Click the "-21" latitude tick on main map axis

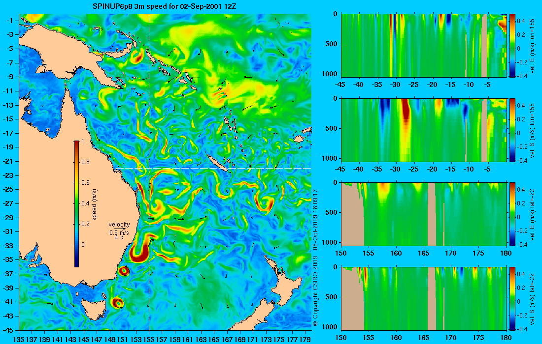coord(8,161)
